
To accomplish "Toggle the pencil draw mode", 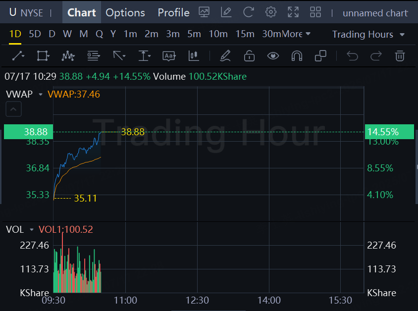I will 225,56.
